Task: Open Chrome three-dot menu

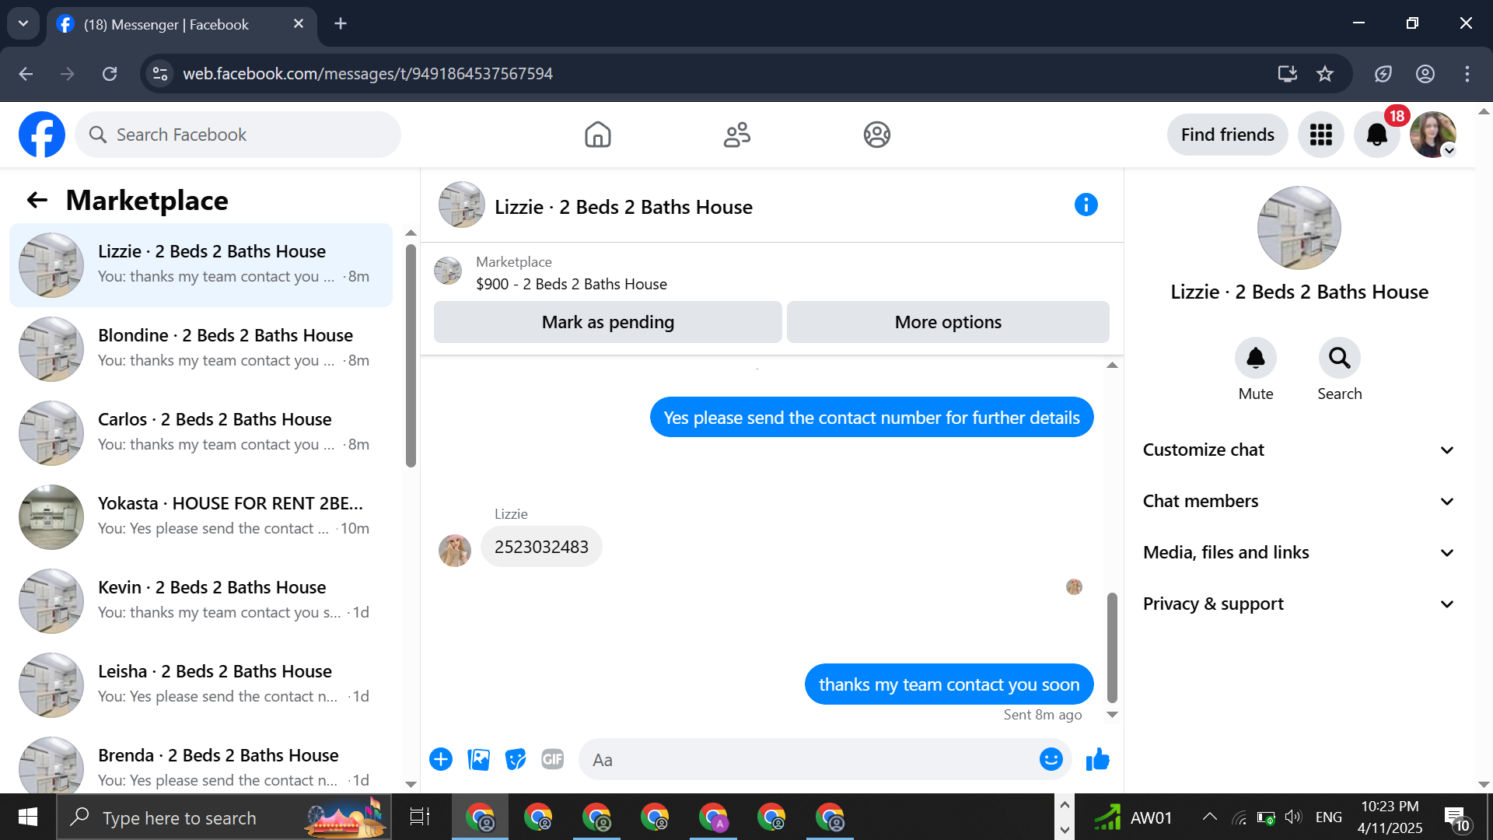Action: coord(1467,74)
